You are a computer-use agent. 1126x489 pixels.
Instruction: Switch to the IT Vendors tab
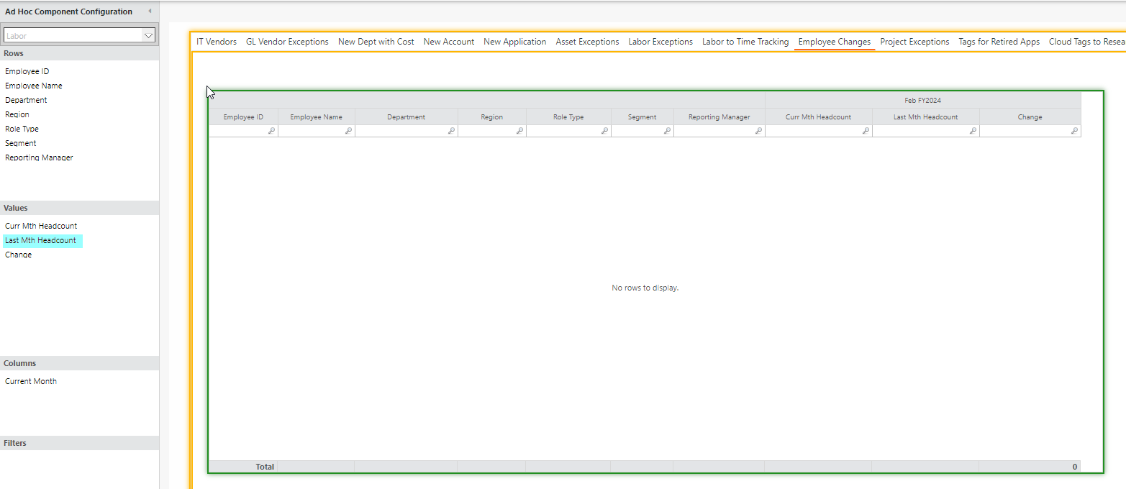click(x=216, y=42)
